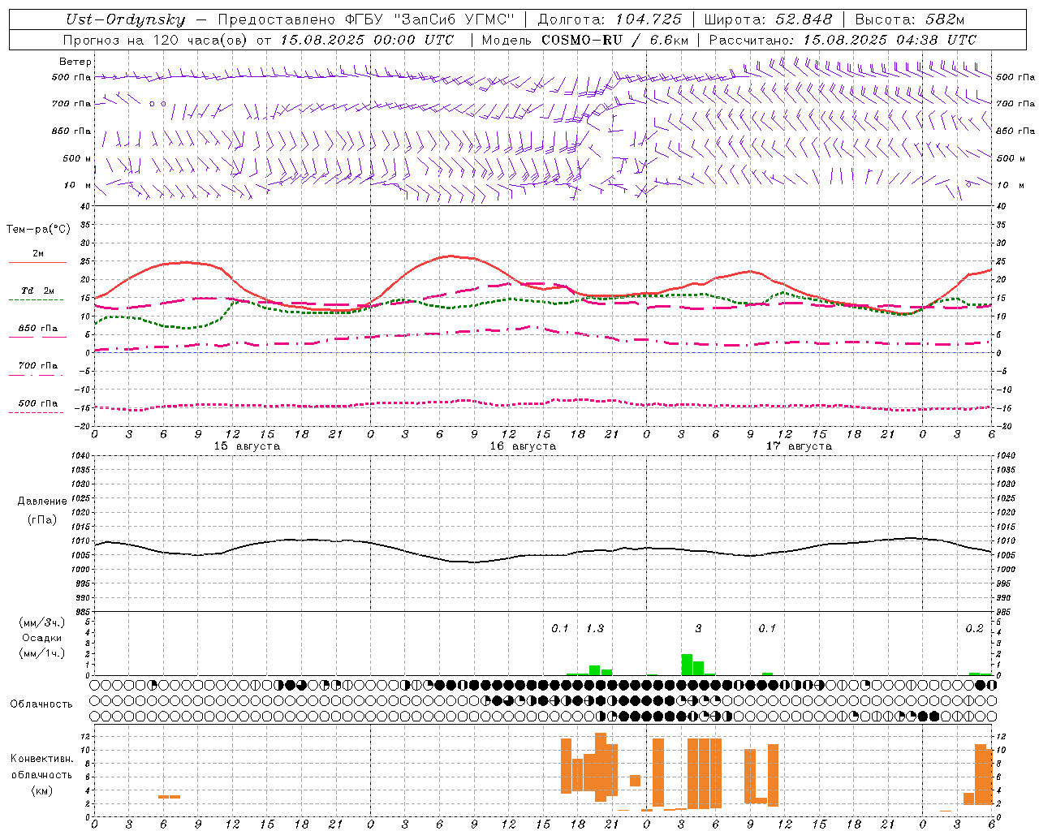1039x831 pixels.
Task: Click the '17 августа' date label
Action: 799,446
